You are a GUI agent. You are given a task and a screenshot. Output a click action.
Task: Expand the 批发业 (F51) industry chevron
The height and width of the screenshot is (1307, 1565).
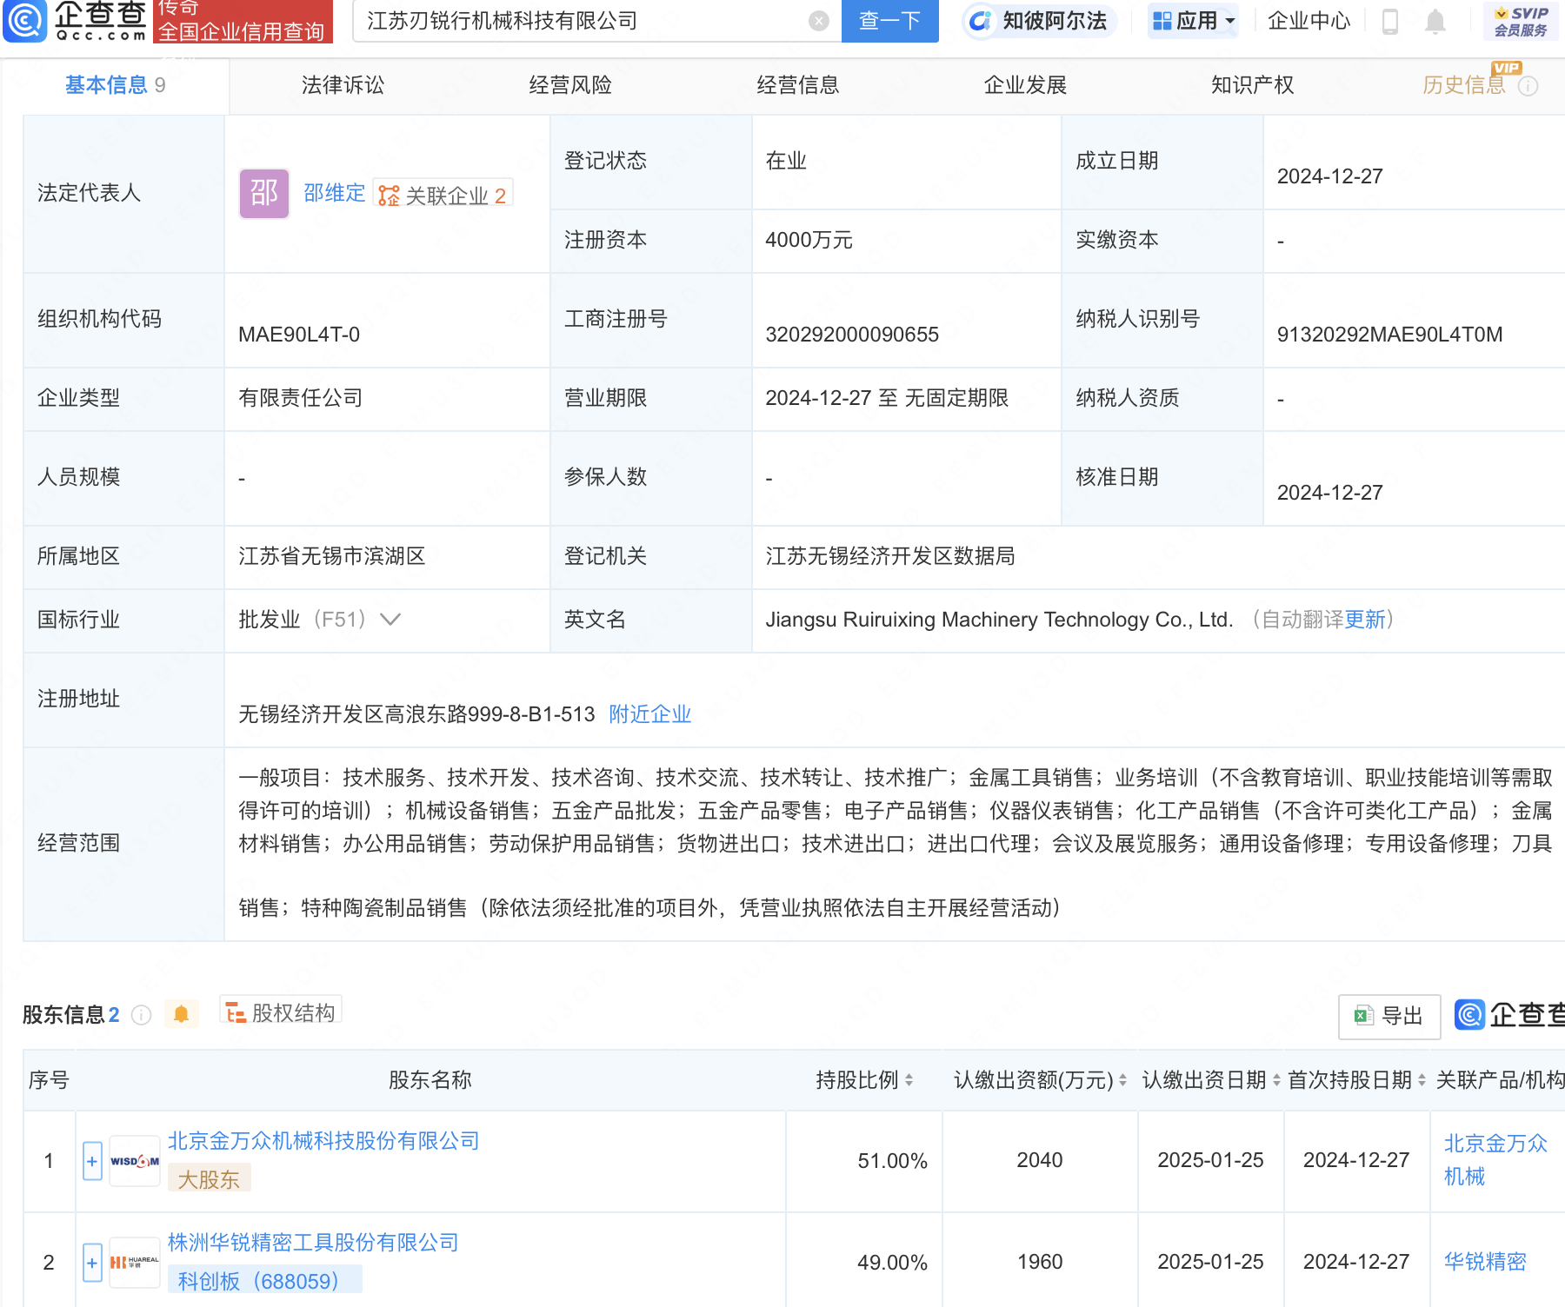pyautogui.click(x=390, y=620)
